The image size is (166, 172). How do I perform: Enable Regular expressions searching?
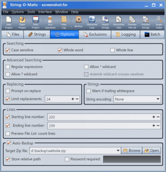pyautogui.click(x=8, y=67)
